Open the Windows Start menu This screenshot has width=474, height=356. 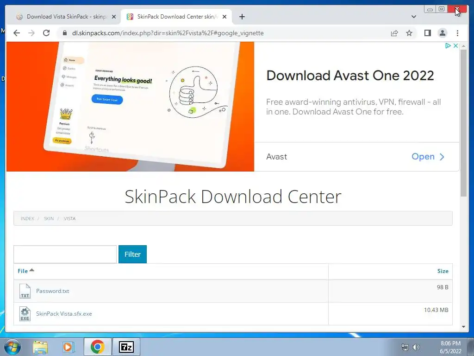coord(12,347)
